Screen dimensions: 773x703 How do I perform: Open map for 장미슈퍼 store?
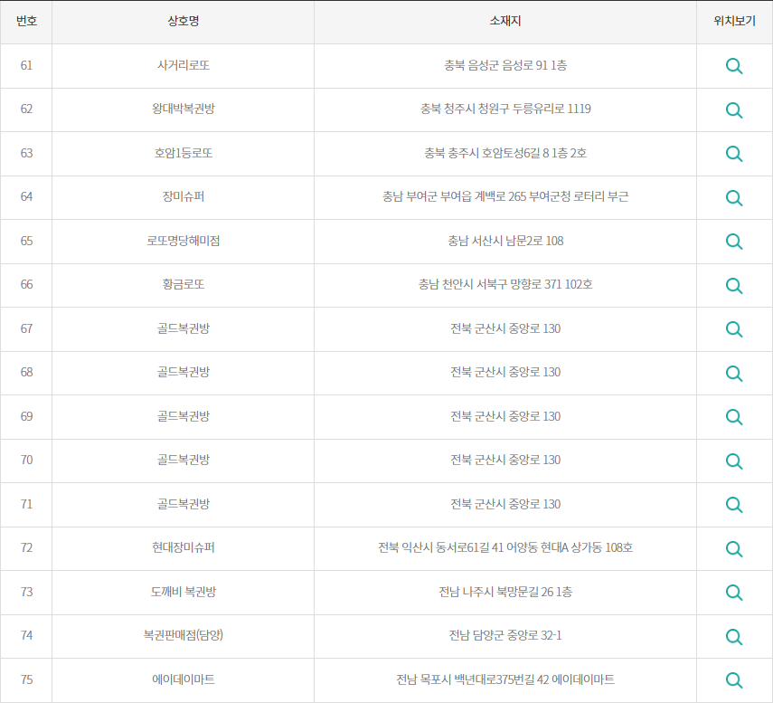[734, 197]
